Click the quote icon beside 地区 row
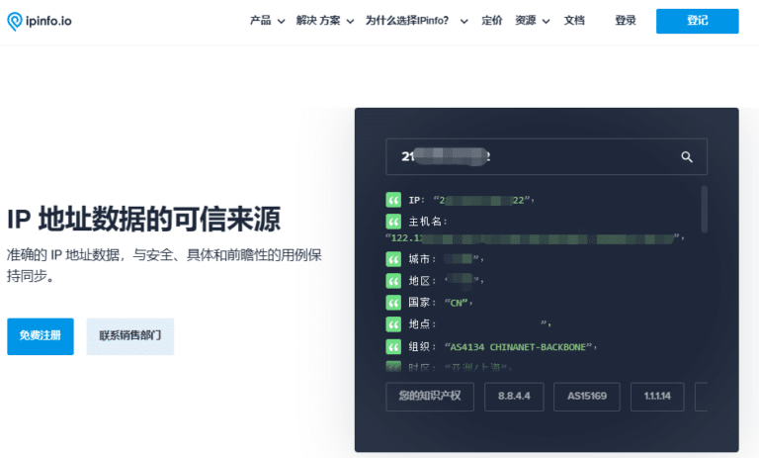 point(393,281)
